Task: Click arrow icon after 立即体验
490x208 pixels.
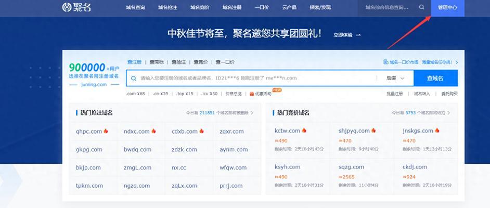Action: pyautogui.click(x=358, y=35)
